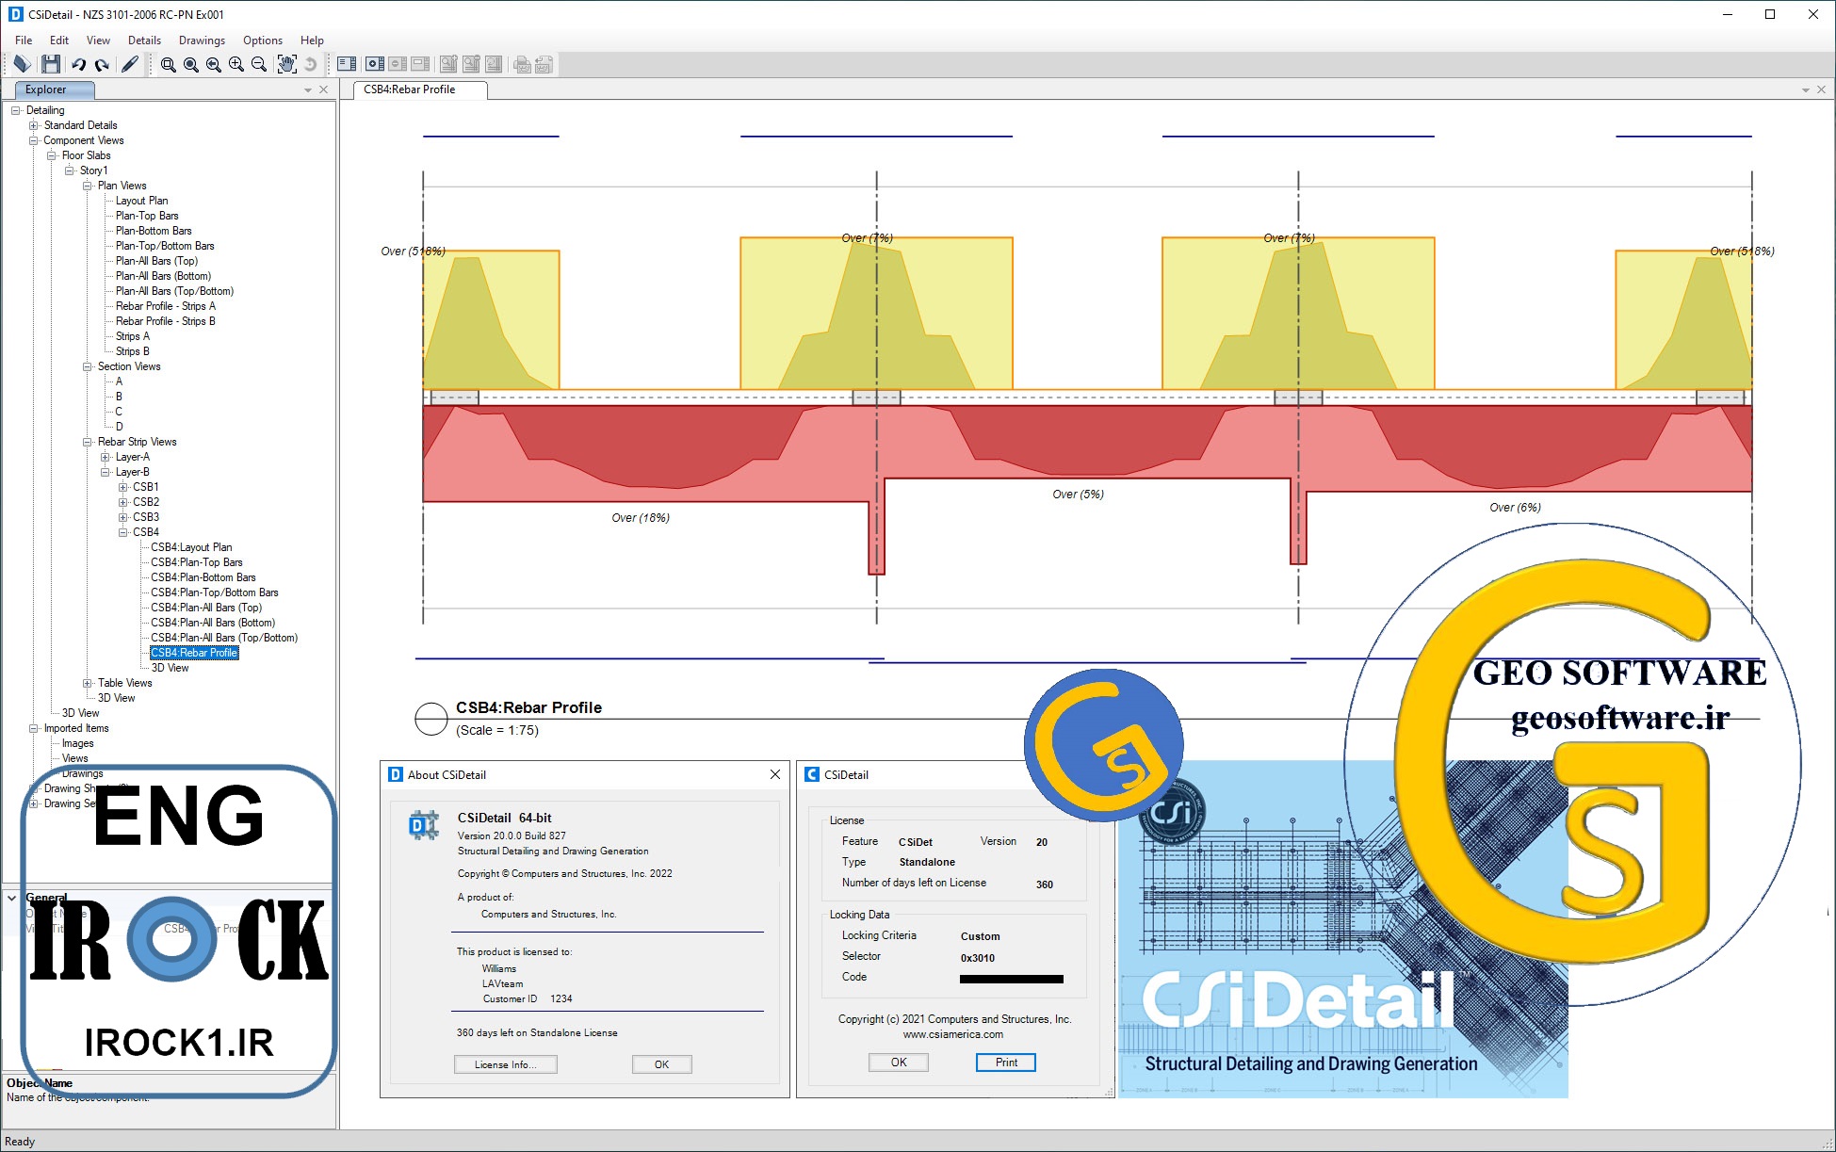Click the pen edit tool icon
The height and width of the screenshot is (1152, 1836).
tap(130, 64)
